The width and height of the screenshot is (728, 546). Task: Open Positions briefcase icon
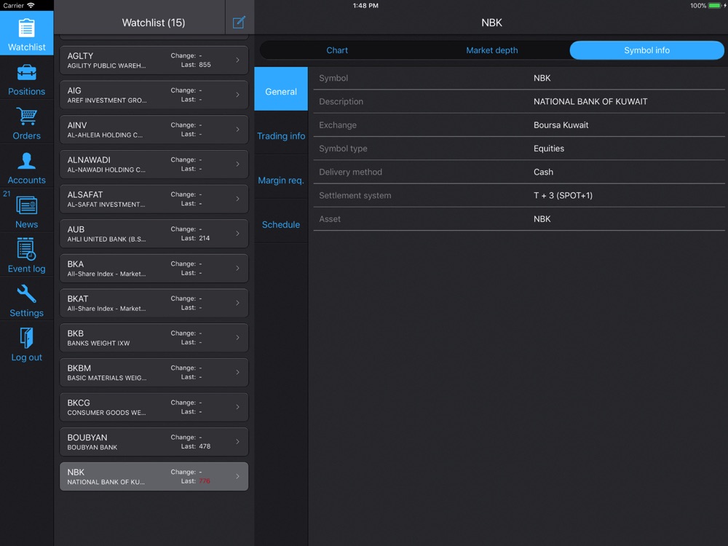click(26, 73)
